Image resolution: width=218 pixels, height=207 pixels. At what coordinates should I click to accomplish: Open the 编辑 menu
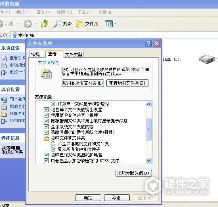point(23,12)
